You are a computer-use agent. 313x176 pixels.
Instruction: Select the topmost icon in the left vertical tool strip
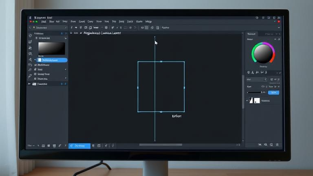[30, 35]
